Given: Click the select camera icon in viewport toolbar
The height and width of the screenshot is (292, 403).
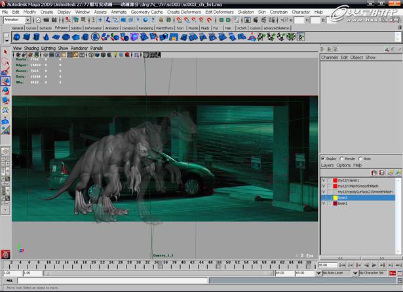Looking at the screenshot, I should (18, 55).
